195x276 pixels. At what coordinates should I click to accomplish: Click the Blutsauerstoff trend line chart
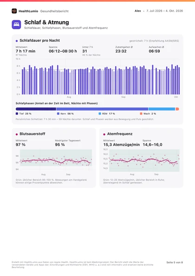coord(56,160)
